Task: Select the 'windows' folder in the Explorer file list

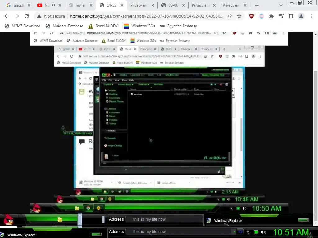Action: tap(138, 94)
